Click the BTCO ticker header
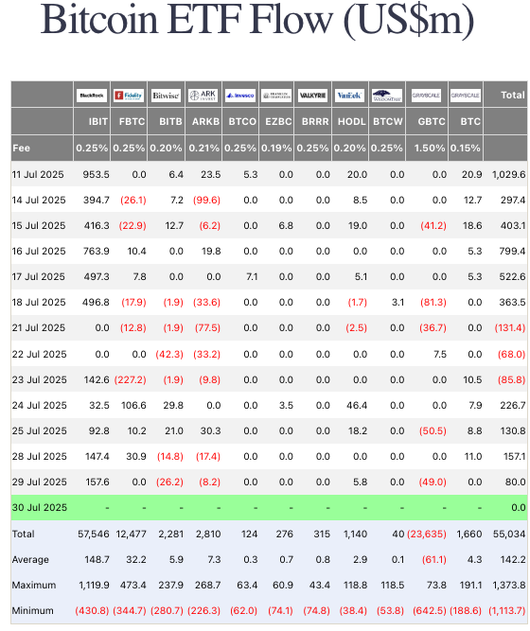 point(242,121)
